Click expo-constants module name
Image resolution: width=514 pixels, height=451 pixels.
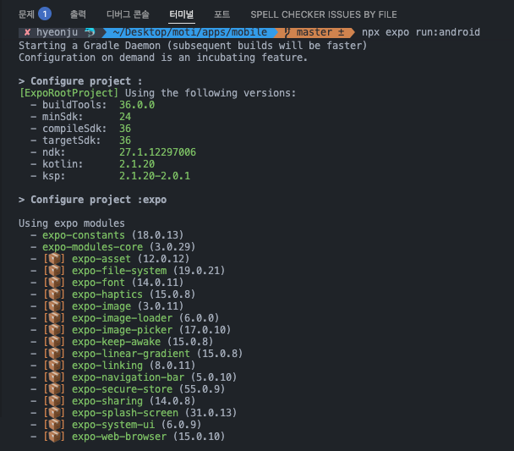tap(83, 235)
